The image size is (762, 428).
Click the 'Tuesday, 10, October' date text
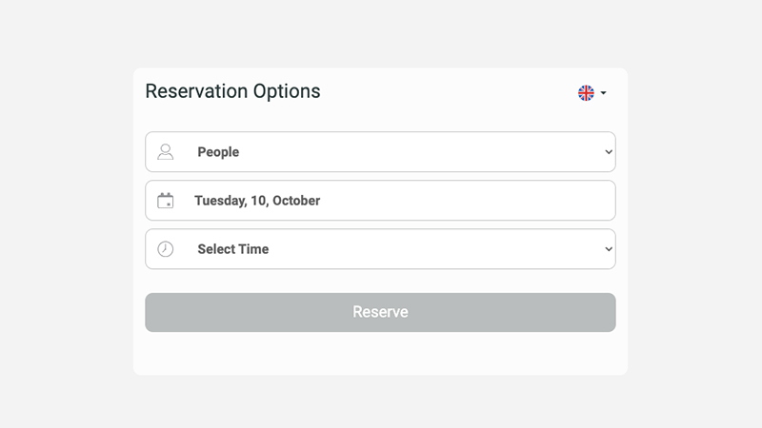click(257, 201)
